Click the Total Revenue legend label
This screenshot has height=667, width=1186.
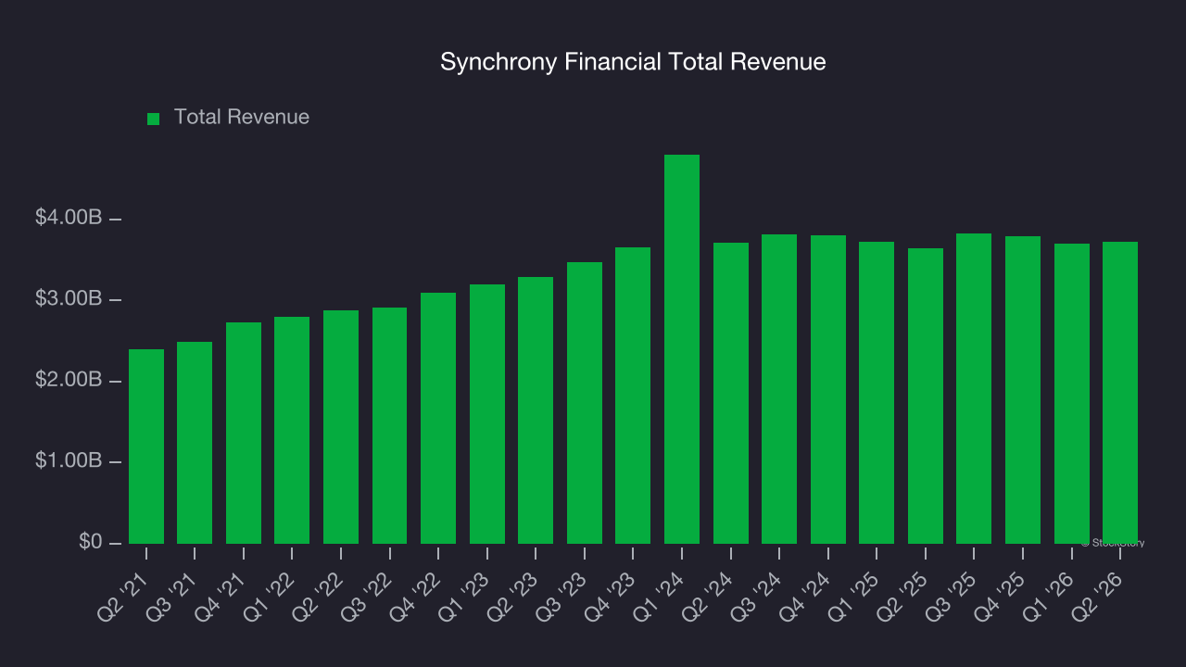point(242,118)
